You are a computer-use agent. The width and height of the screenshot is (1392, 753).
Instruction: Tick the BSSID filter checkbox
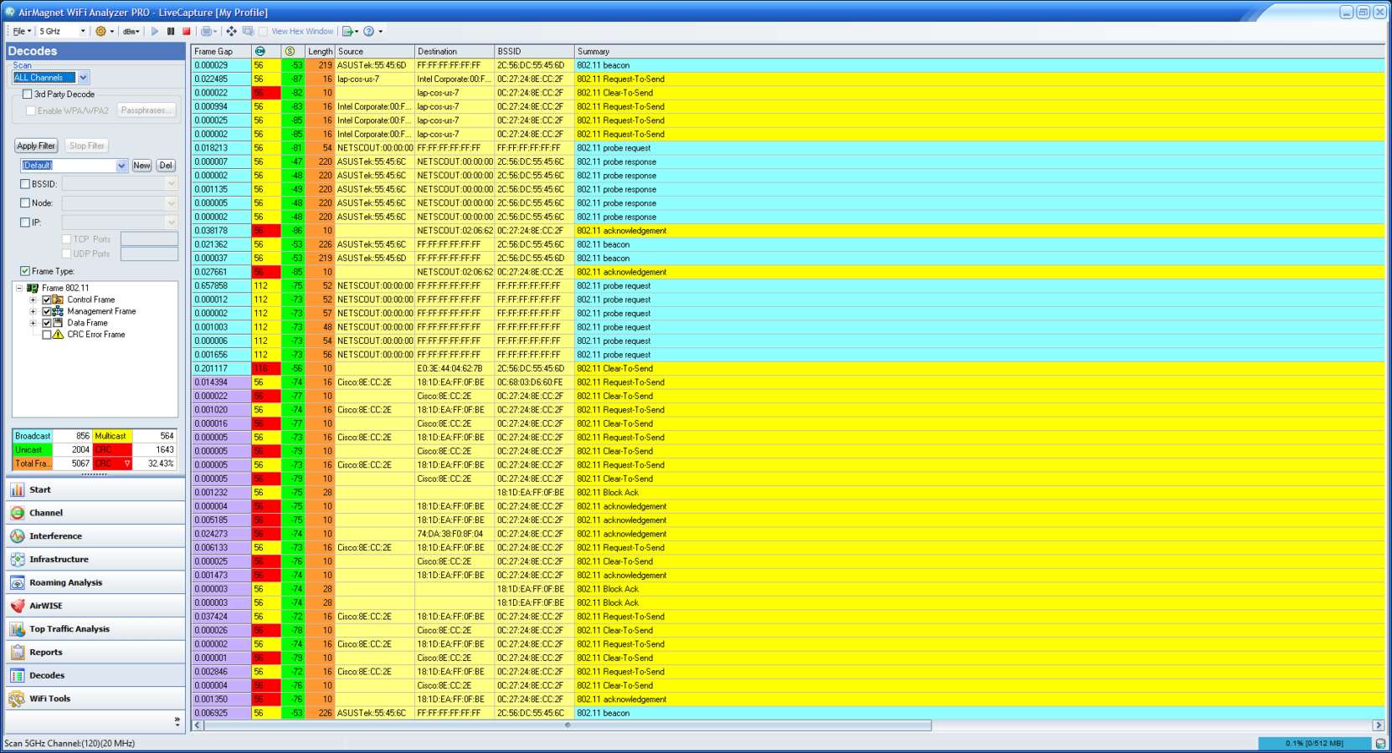pyautogui.click(x=25, y=184)
